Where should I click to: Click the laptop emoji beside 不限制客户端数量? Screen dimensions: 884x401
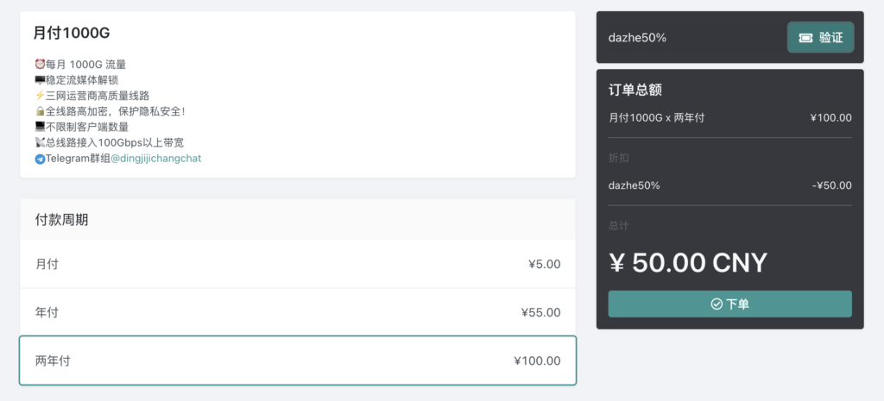tap(40, 128)
